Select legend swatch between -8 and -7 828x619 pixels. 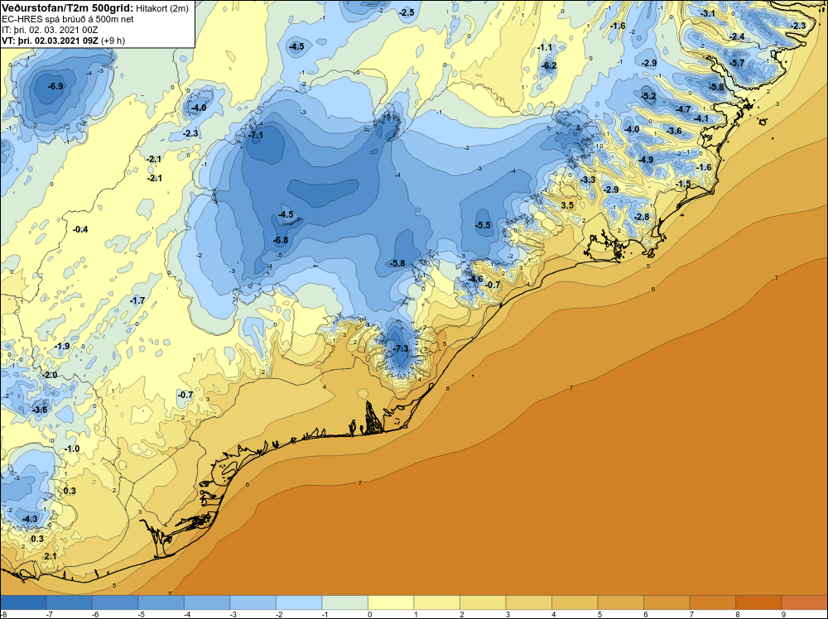(24, 602)
